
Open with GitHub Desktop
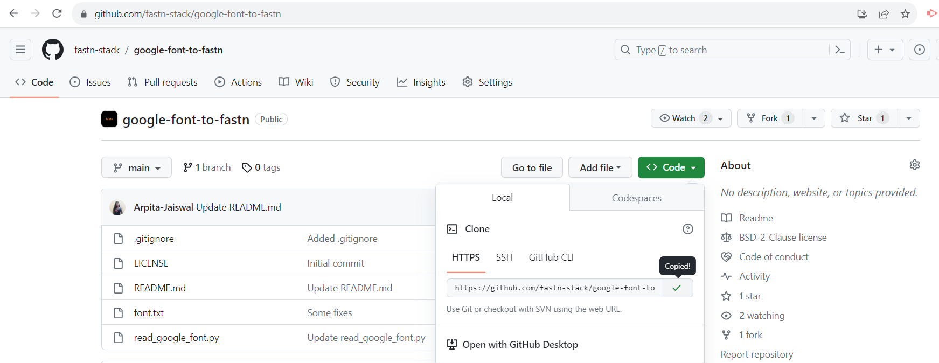tap(512, 345)
